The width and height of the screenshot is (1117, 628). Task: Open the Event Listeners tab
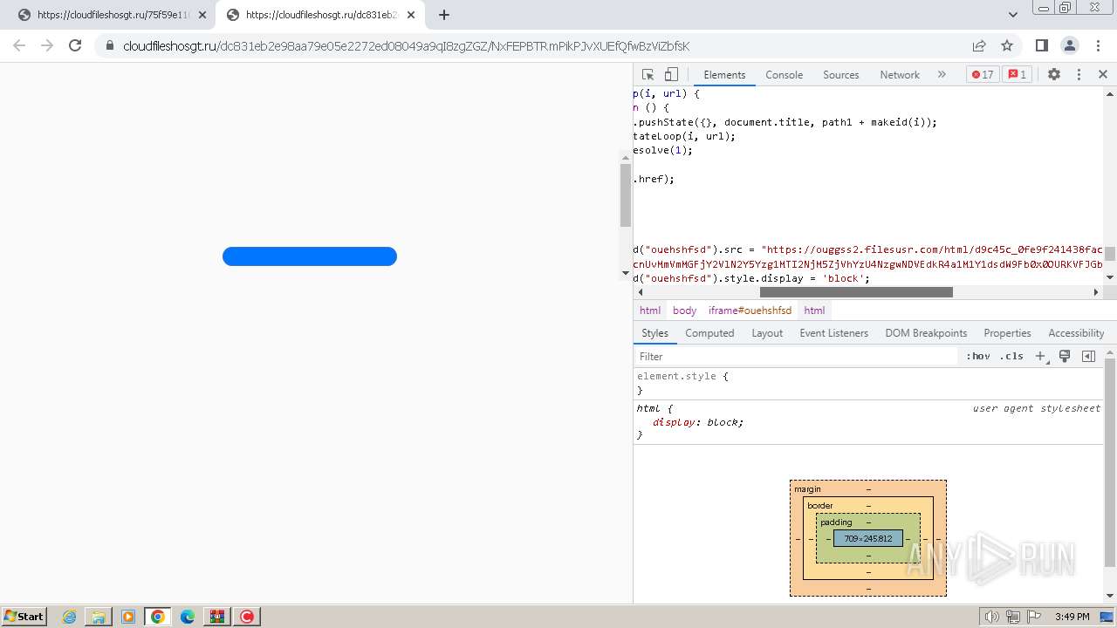pos(833,333)
